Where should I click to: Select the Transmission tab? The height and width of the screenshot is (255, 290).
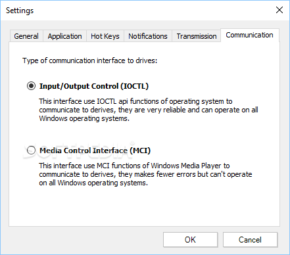coord(197,36)
